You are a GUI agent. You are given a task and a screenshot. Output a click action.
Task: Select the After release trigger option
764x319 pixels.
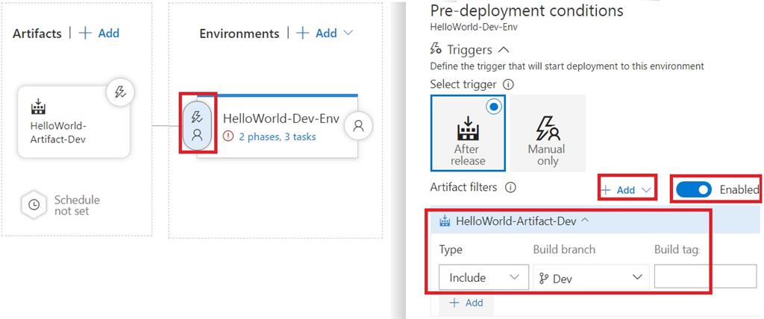coord(468,133)
